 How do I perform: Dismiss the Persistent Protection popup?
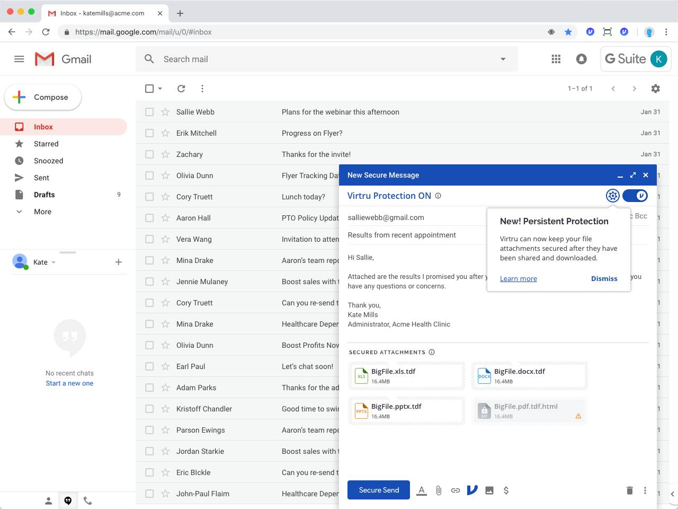604,278
